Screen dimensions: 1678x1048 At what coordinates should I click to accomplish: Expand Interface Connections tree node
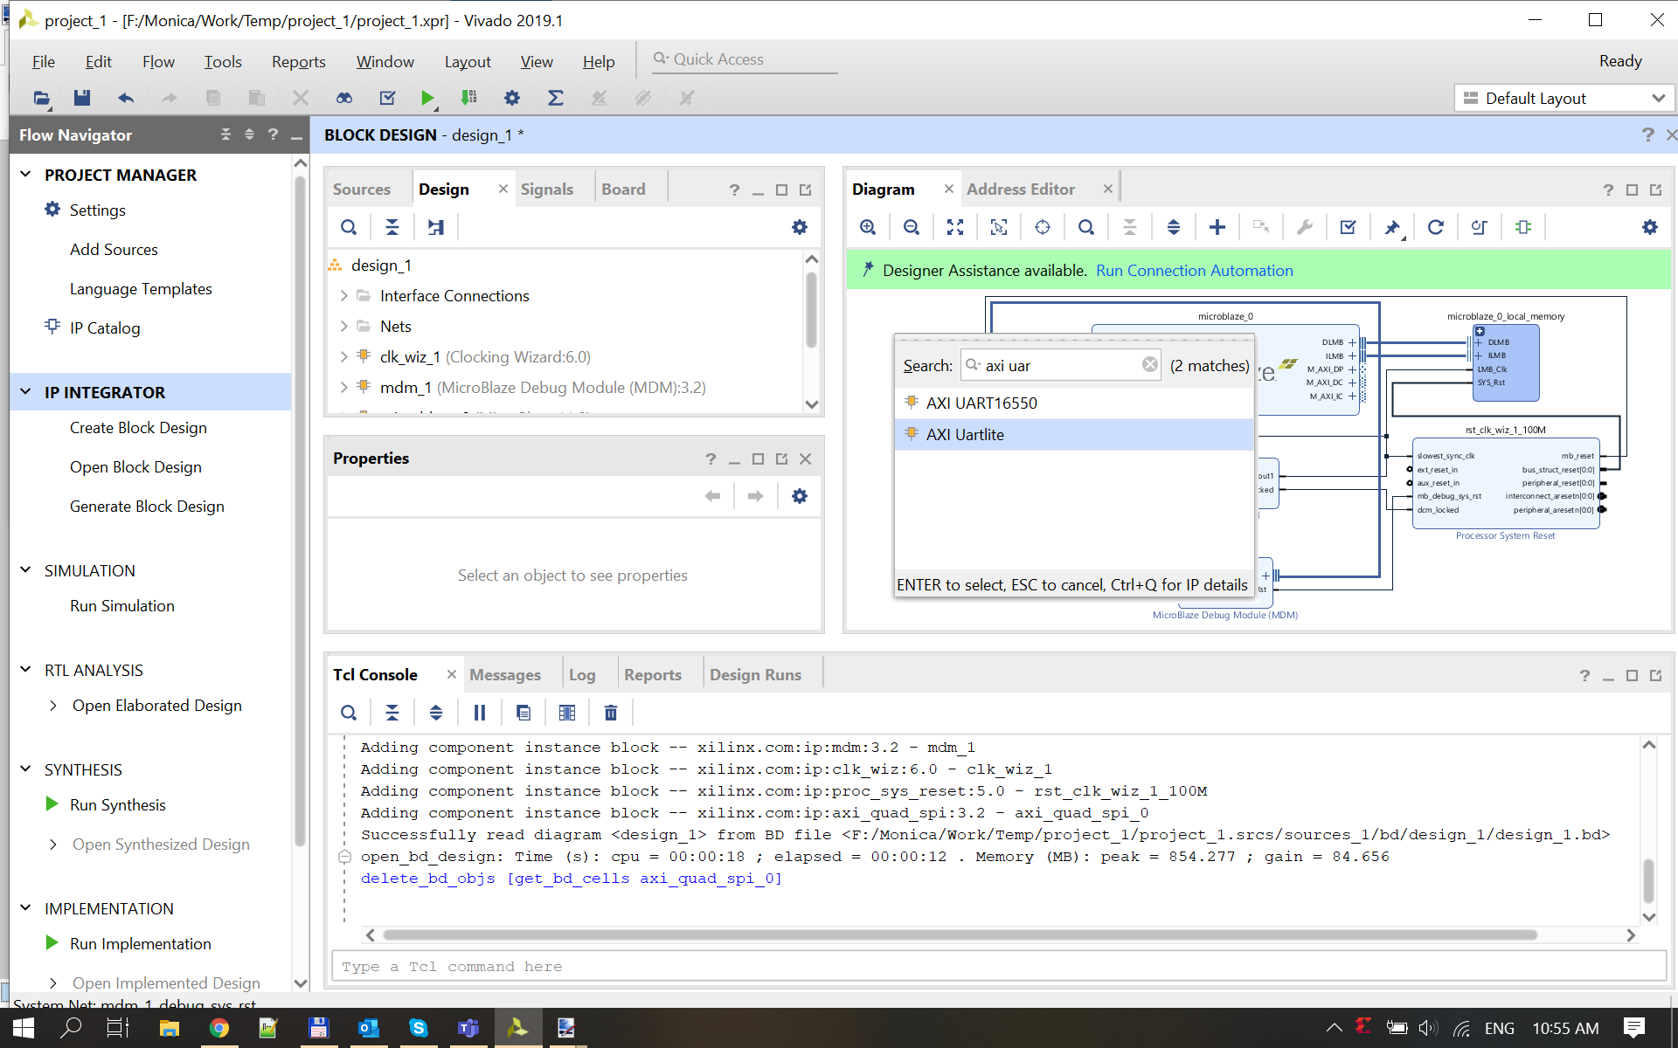click(343, 296)
